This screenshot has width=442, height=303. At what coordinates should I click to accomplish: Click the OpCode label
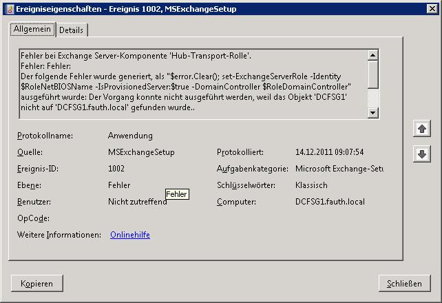click(x=33, y=218)
